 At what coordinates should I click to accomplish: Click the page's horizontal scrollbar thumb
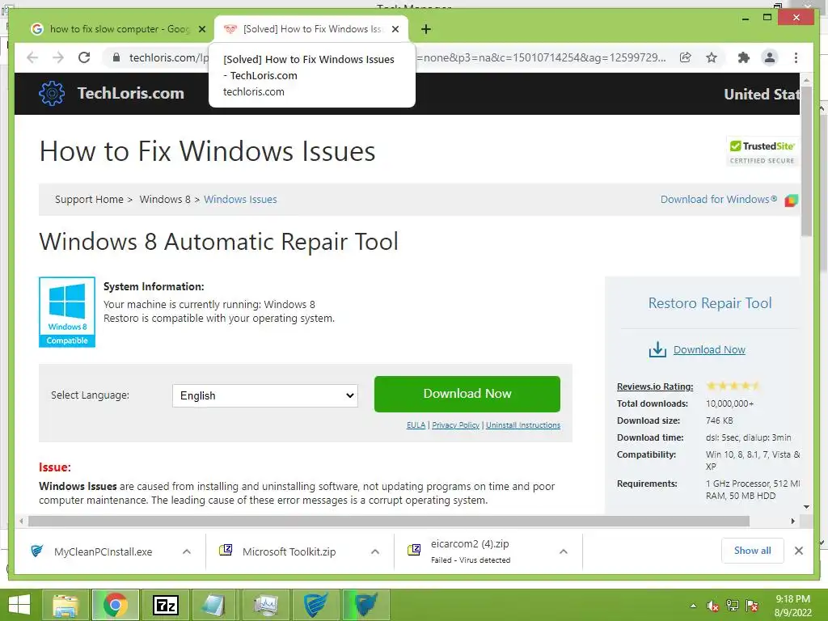(389, 522)
